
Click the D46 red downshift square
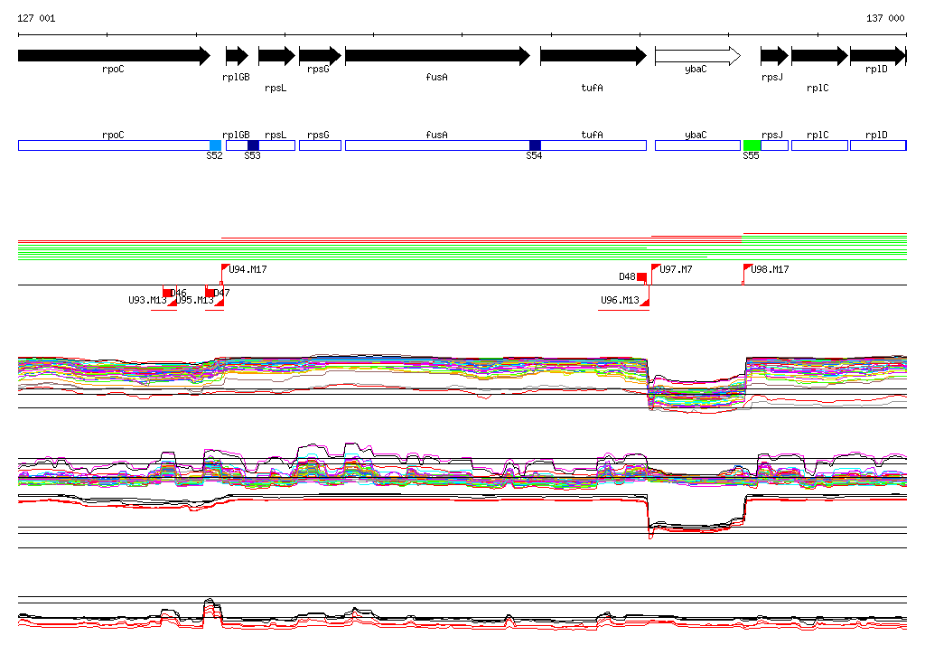167,293
